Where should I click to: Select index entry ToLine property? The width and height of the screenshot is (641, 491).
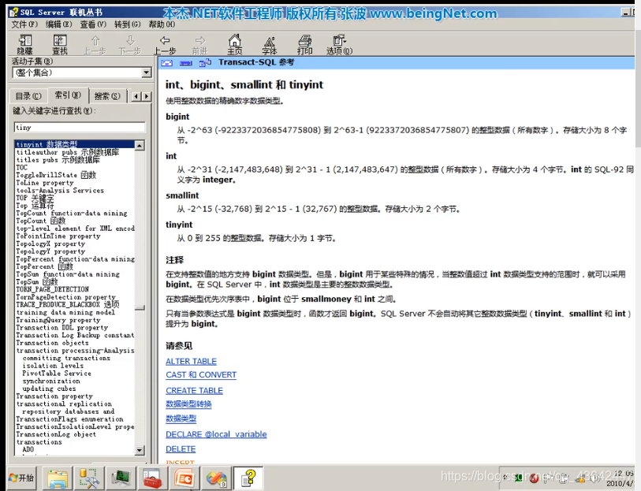point(45,183)
